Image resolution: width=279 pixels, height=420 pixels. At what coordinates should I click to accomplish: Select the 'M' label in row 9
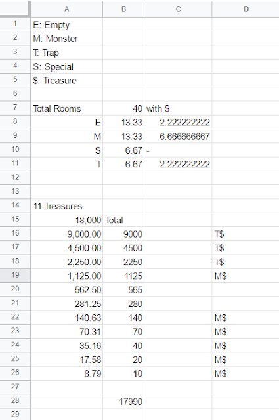click(67, 136)
